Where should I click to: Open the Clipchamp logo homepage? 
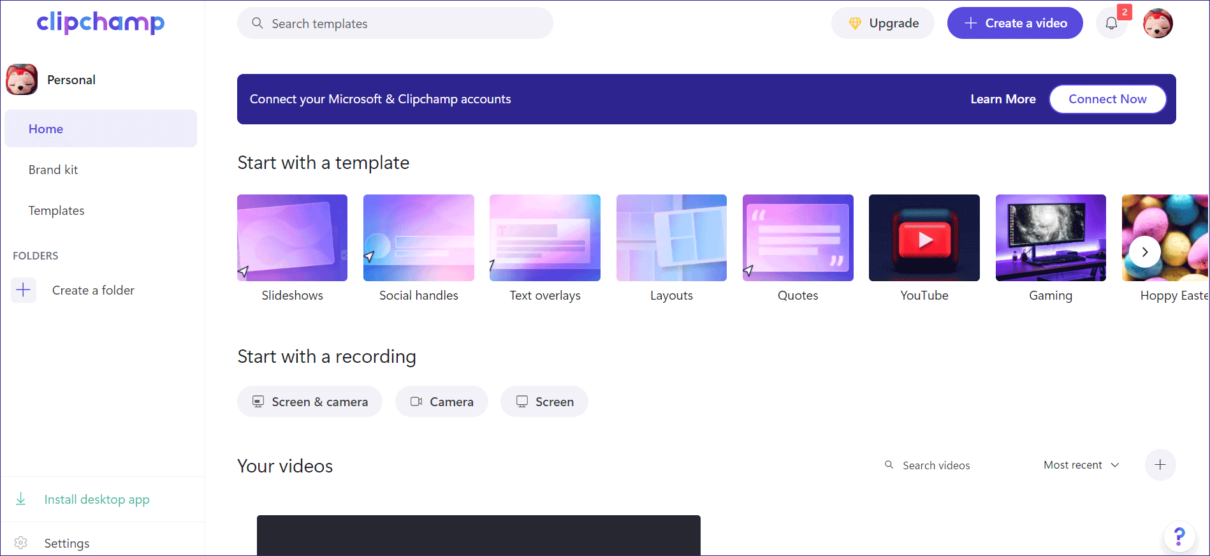click(x=101, y=22)
